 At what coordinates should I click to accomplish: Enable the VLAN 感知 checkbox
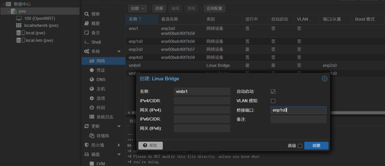pos(273,101)
